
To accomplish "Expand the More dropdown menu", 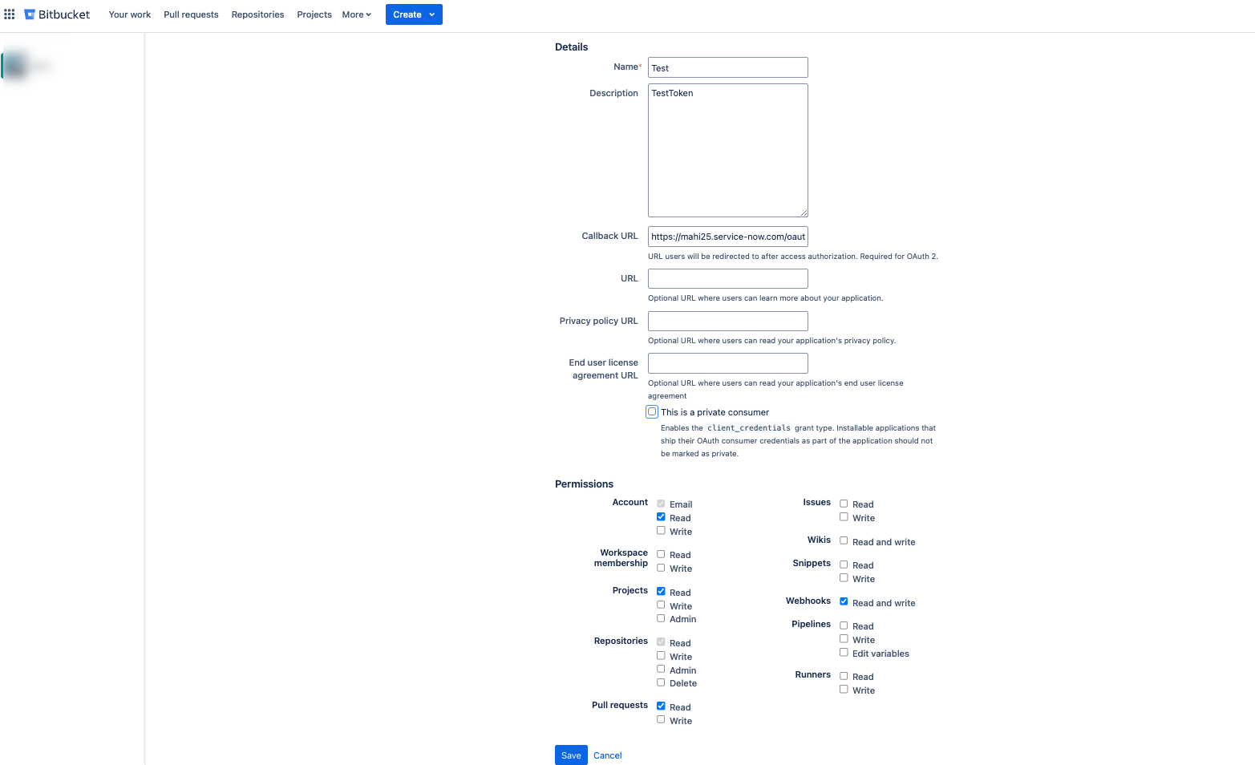I will click(357, 14).
